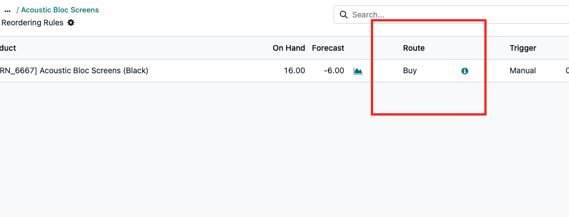This screenshot has width=569, height=217.
Task: Open the gear settings beside Reordering Rules
Action: point(71,23)
